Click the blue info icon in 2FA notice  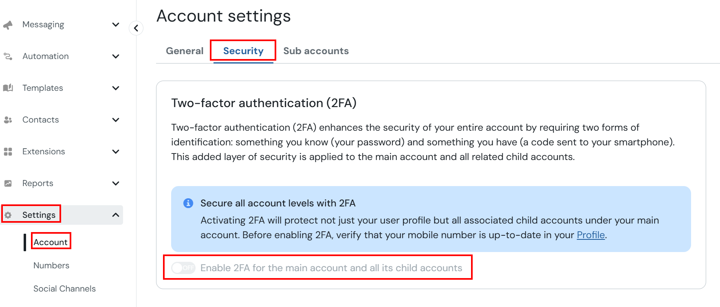(x=188, y=203)
